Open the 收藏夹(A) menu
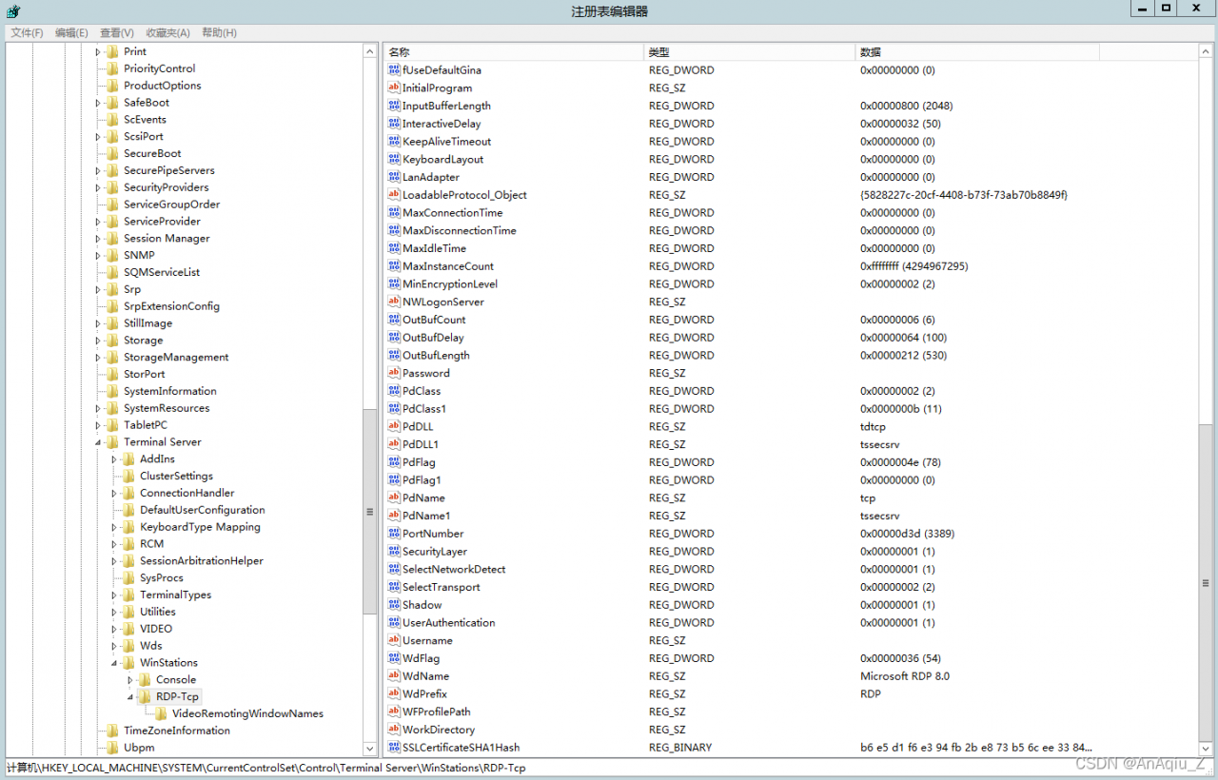The image size is (1218, 780). (168, 32)
